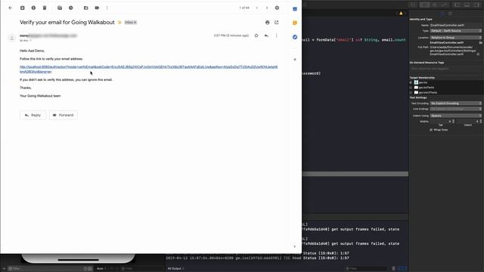Screen dimensions: 484x272
Task: Mark the email as unread
Action: coord(60,8)
